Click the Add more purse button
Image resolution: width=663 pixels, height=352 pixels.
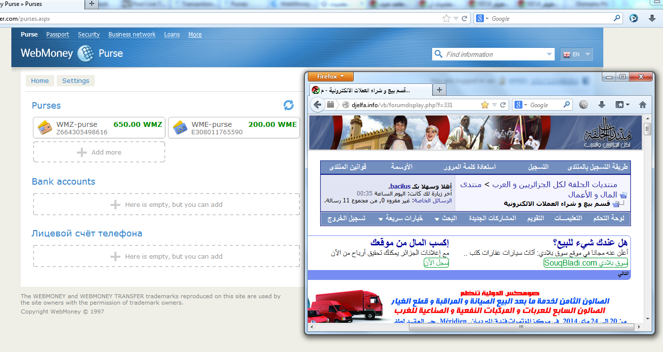[99, 152]
